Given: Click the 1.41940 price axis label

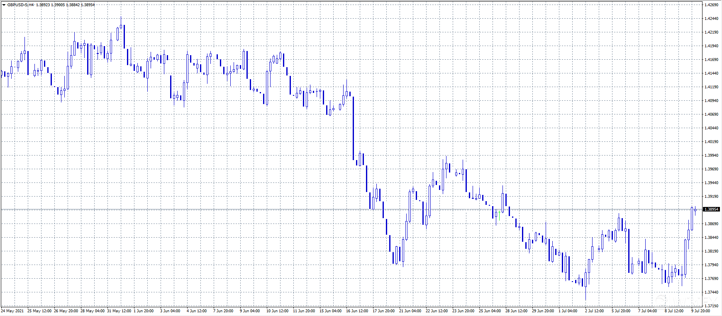Looking at the screenshot, I should [711, 46].
